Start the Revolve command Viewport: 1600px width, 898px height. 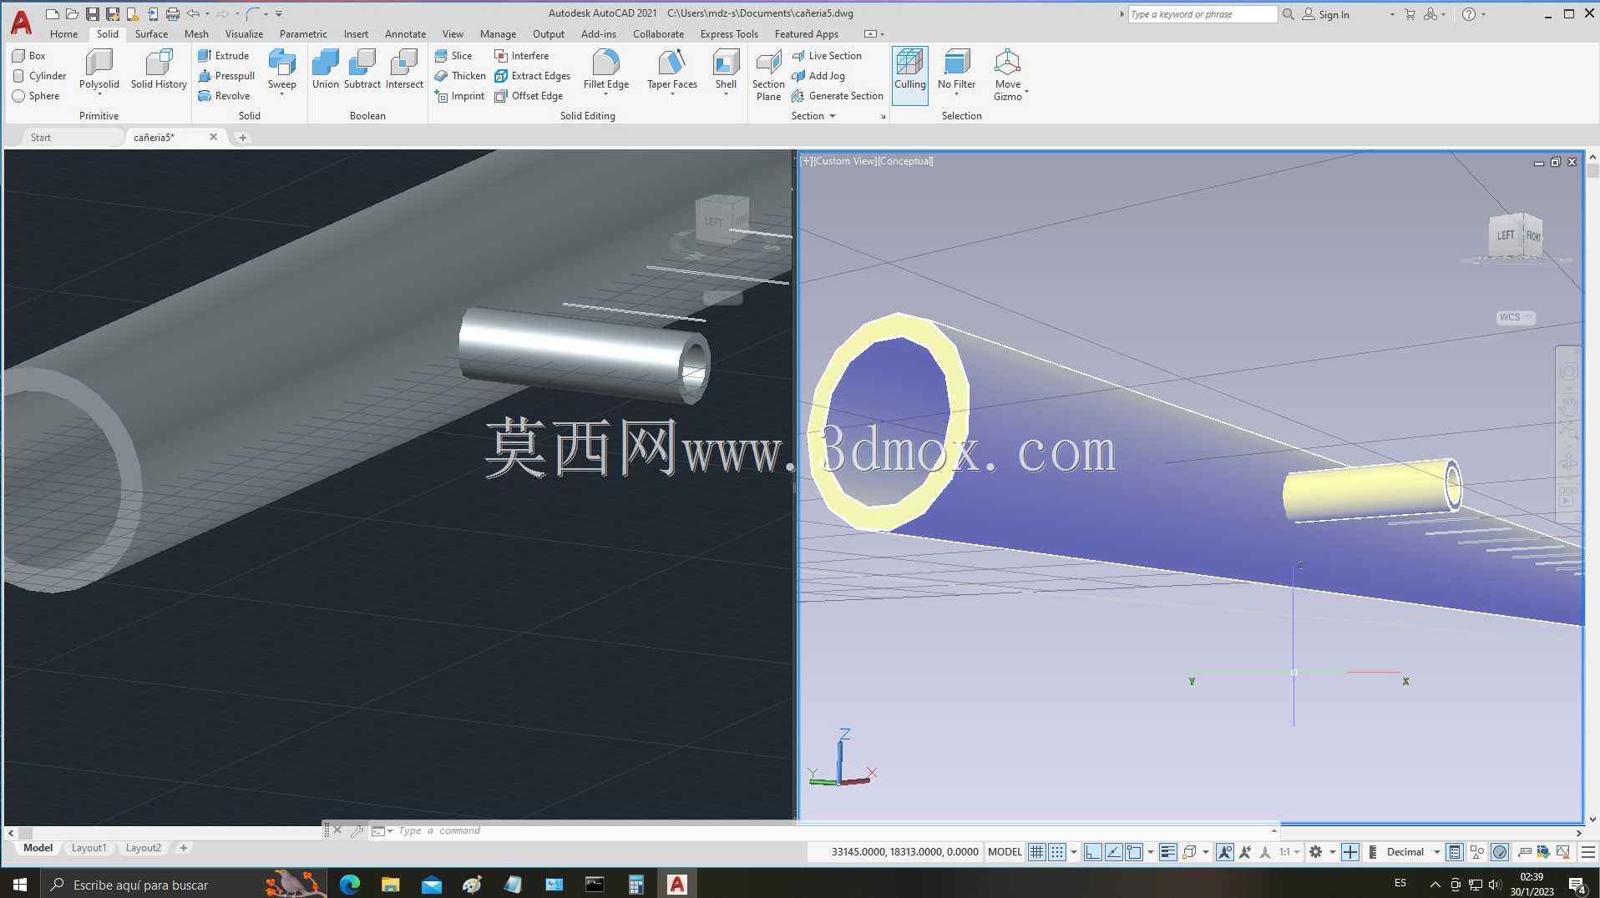pyautogui.click(x=224, y=95)
